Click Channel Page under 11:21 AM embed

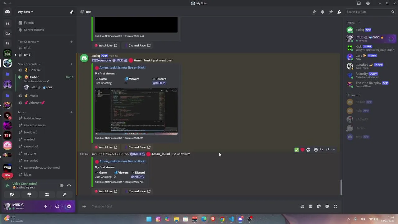pyautogui.click(x=137, y=147)
